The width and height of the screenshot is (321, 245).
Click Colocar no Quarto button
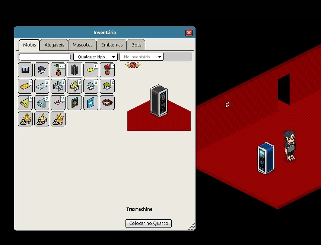click(x=149, y=223)
